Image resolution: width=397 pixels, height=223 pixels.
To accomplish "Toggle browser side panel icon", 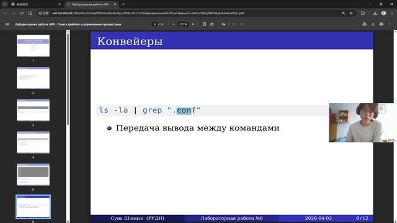I will [30, 13].
